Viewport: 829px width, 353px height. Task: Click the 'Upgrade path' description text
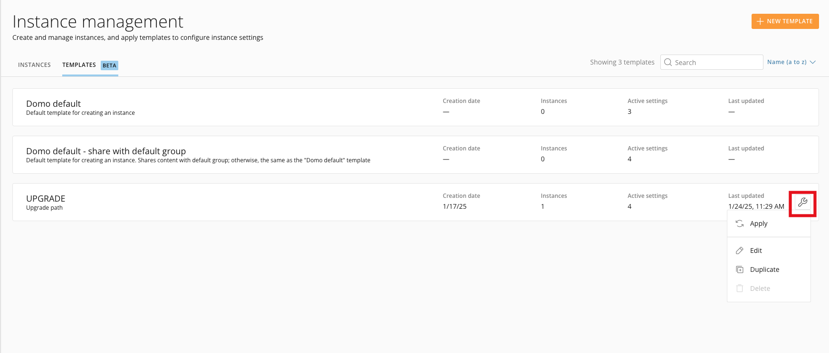(x=44, y=208)
